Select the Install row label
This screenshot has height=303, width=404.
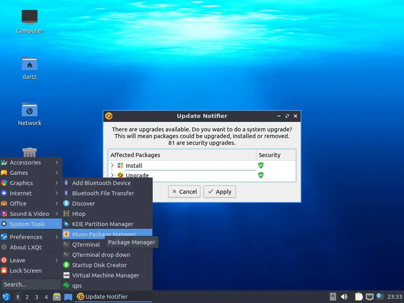coord(134,166)
